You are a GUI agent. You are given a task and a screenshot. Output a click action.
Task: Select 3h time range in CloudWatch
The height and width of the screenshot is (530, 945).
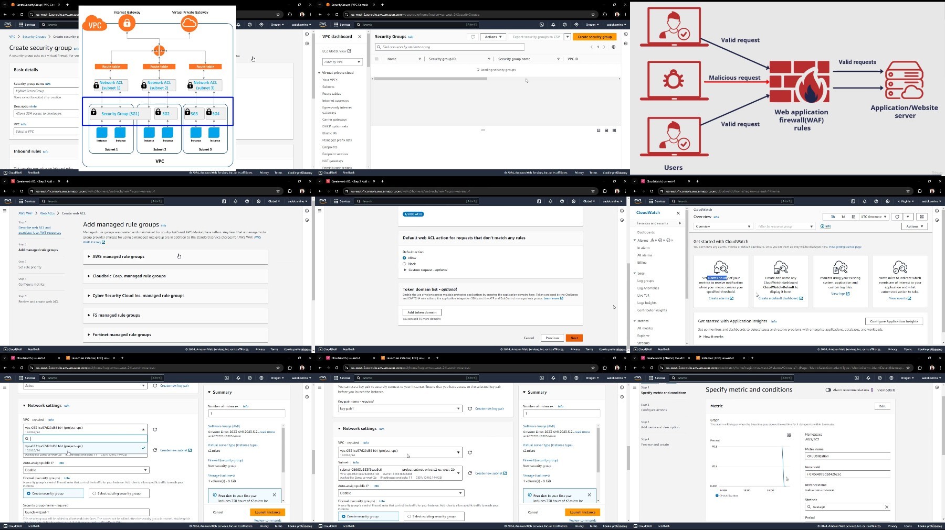tap(833, 217)
